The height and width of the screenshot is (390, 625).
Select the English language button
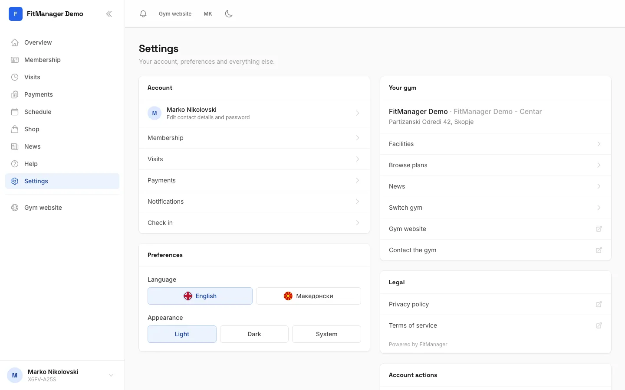(200, 296)
